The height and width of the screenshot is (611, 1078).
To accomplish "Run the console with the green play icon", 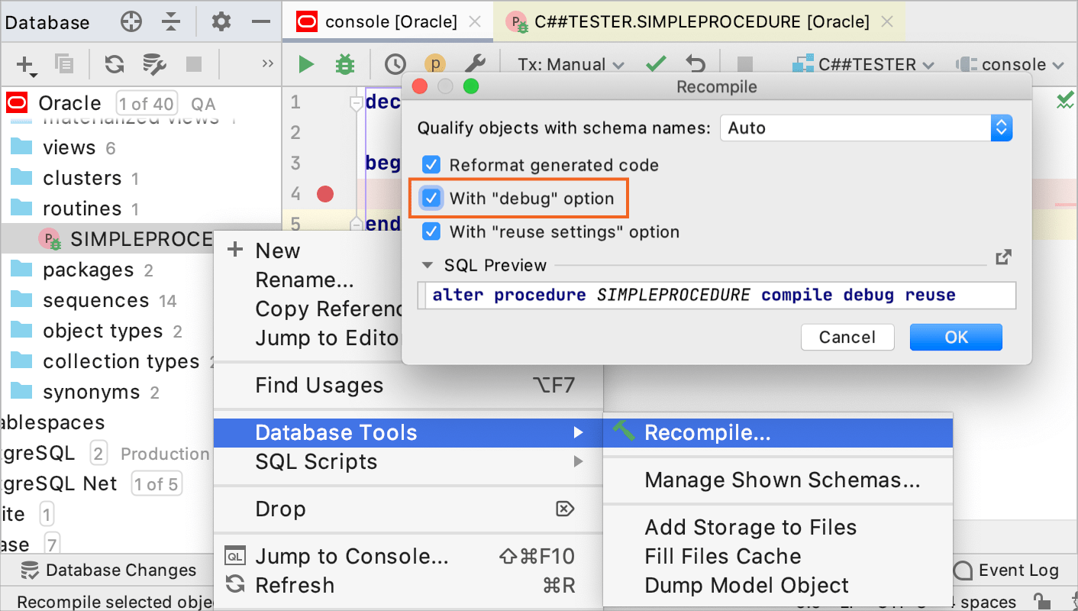I will click(x=305, y=64).
